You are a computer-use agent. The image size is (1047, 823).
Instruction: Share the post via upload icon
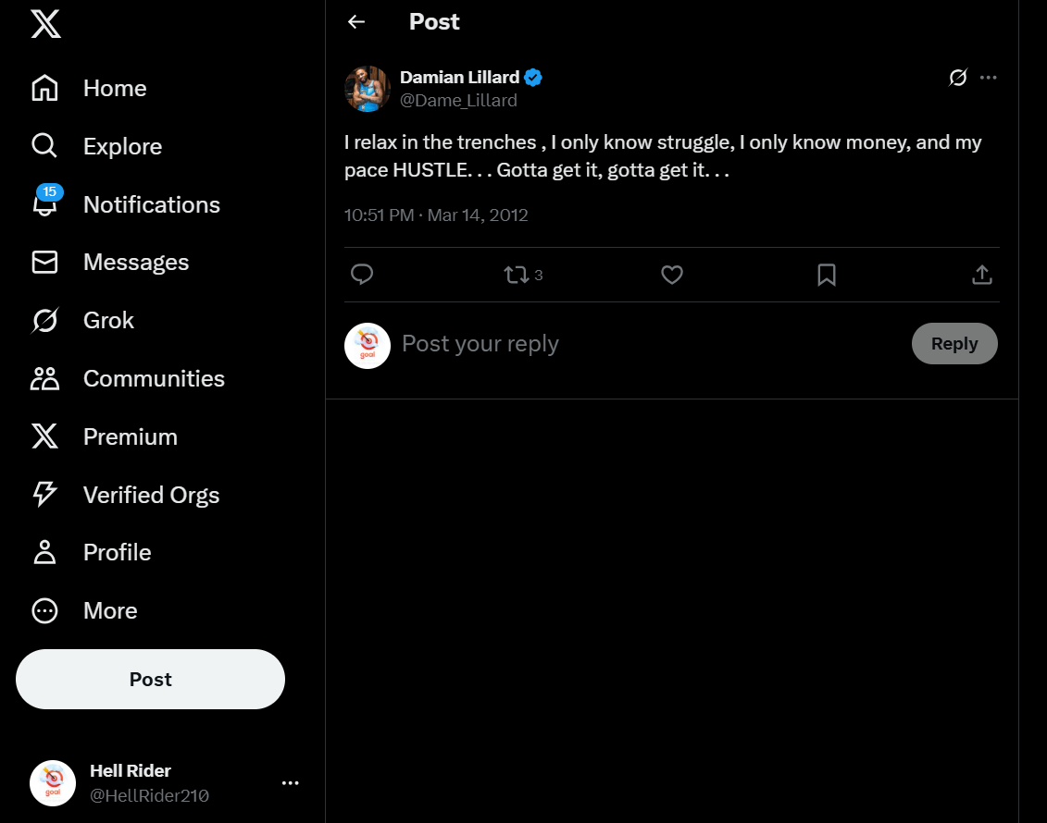[982, 275]
